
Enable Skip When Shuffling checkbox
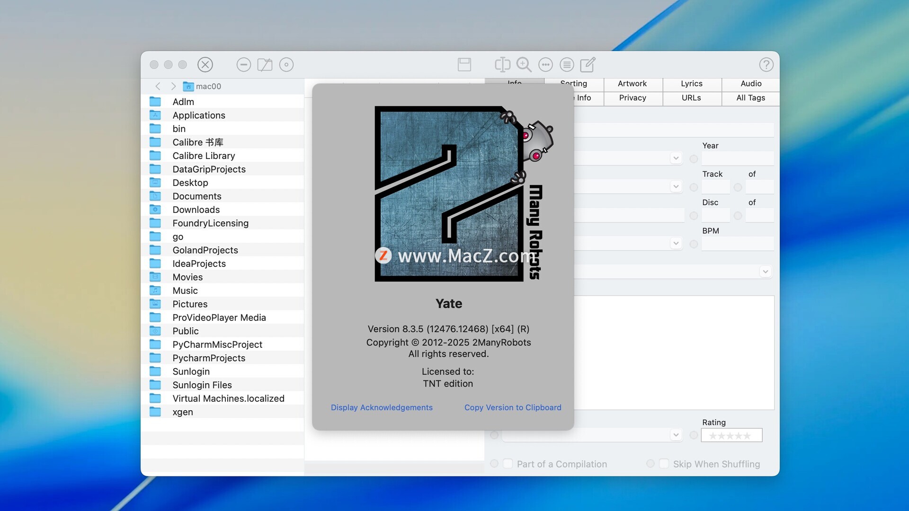664,464
